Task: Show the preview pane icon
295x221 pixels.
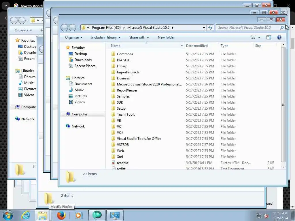Action: tap(269, 37)
